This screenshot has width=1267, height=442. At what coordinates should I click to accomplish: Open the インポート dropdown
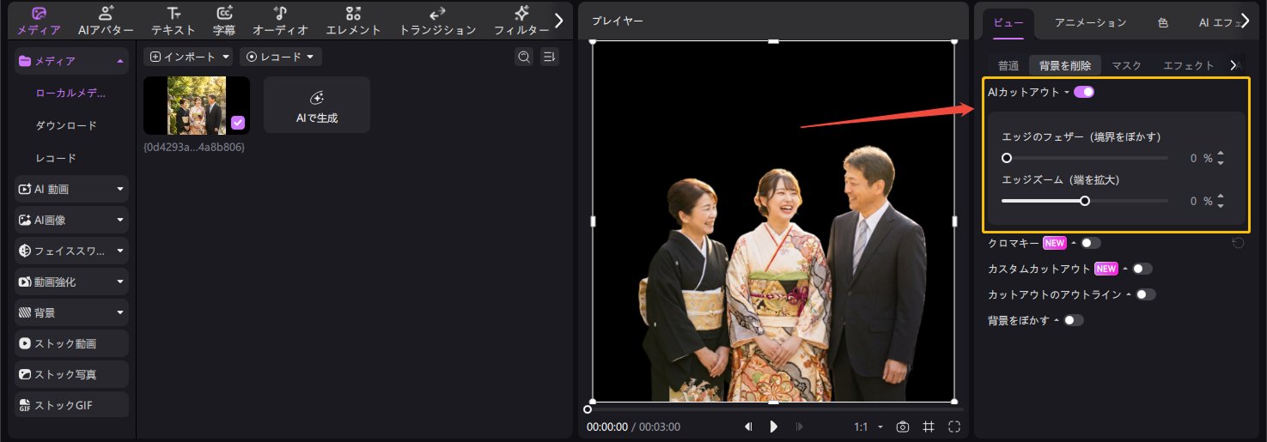click(x=190, y=57)
